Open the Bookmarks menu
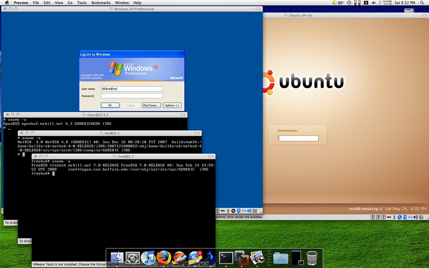This screenshot has height=268, width=429. pyautogui.click(x=101, y=3)
